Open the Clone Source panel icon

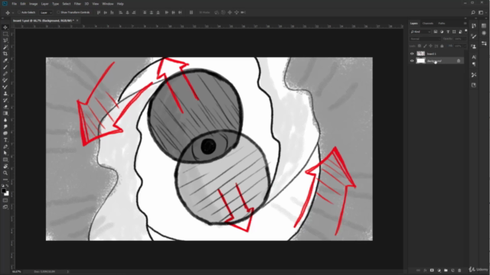474,47
